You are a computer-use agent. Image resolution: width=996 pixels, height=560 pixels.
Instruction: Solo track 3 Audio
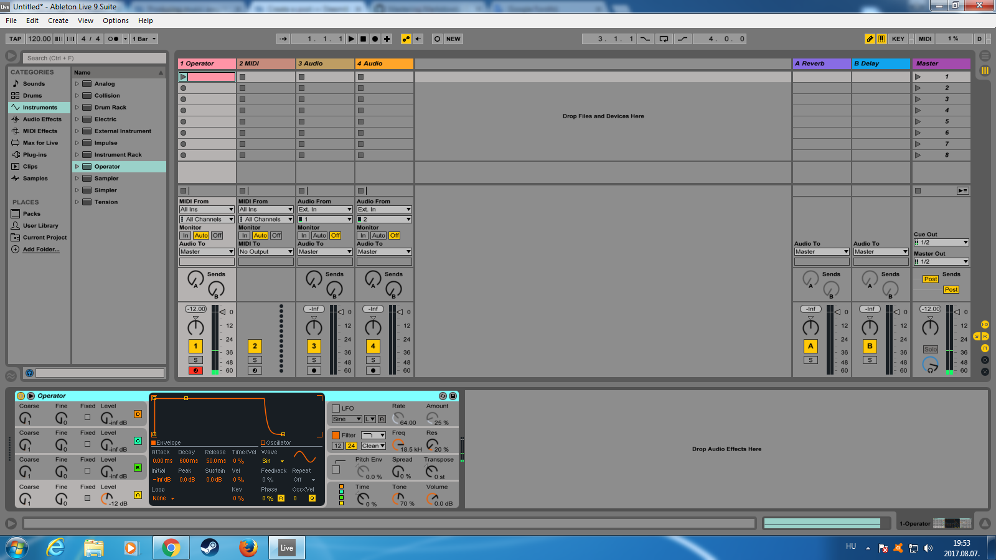(314, 360)
